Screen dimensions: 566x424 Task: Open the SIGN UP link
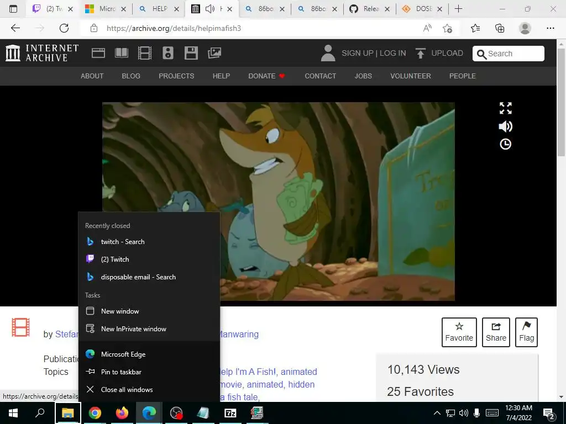pos(358,54)
